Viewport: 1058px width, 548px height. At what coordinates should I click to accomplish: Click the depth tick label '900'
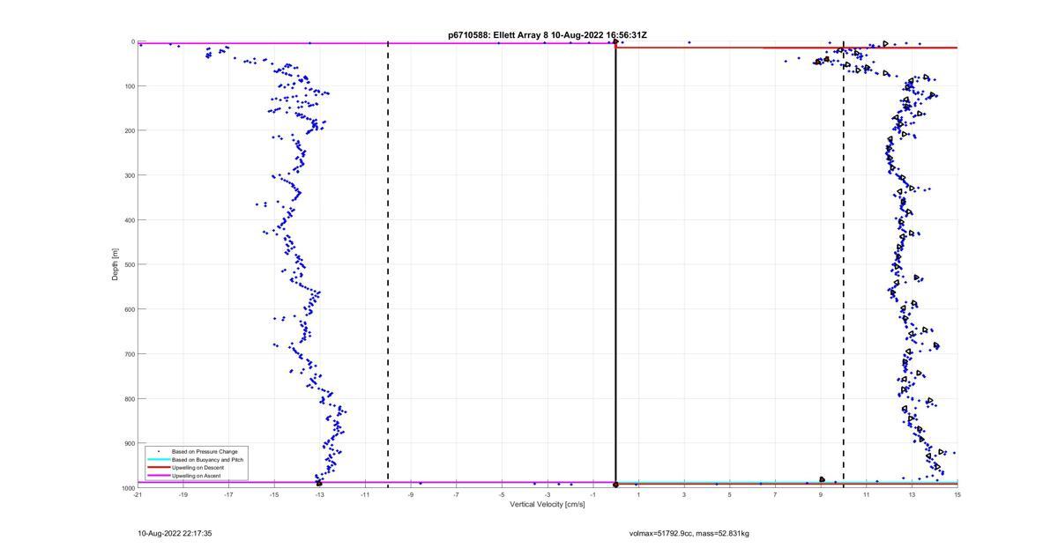pyautogui.click(x=129, y=443)
